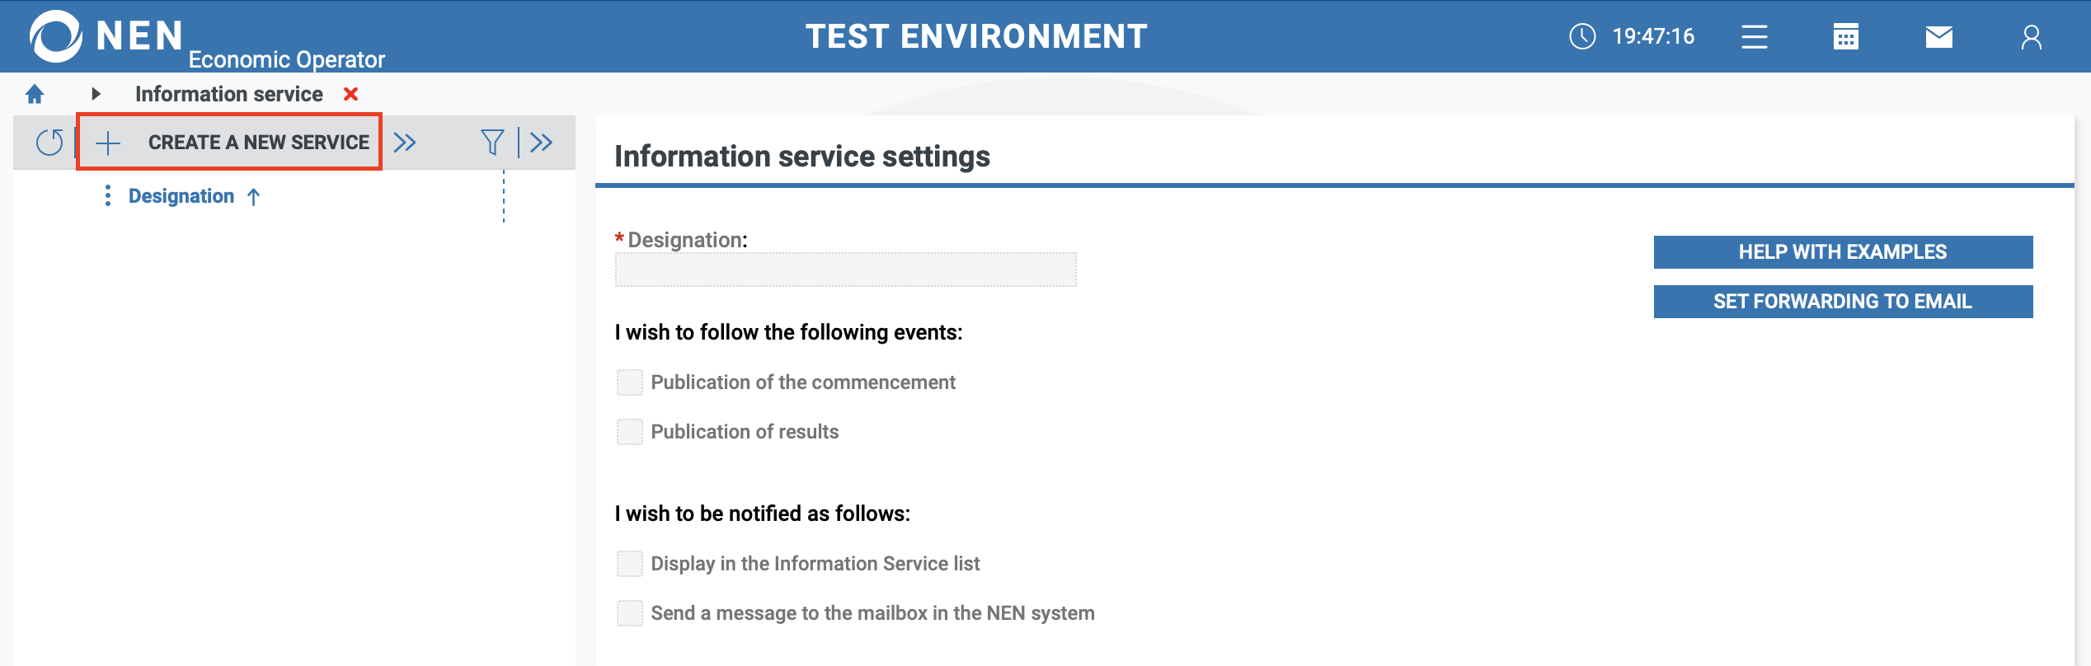Check Display in the Information Service list

[x=630, y=564]
